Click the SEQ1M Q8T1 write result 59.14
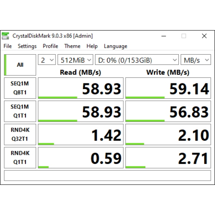The image size is (215, 215). pos(168,88)
